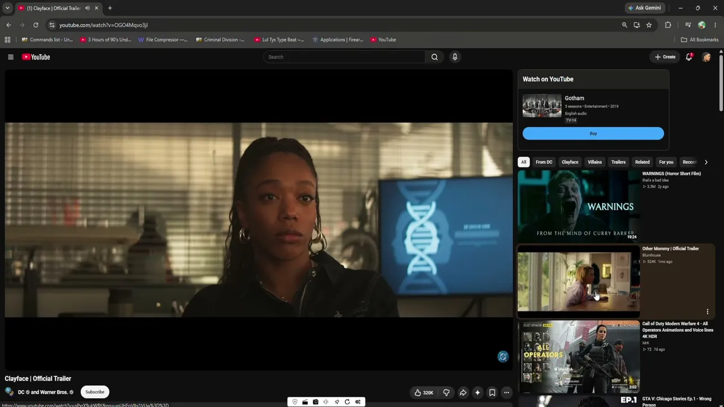Image resolution: width=724 pixels, height=407 pixels.
Task: Open YouTube notifications bell
Action: tap(689, 57)
